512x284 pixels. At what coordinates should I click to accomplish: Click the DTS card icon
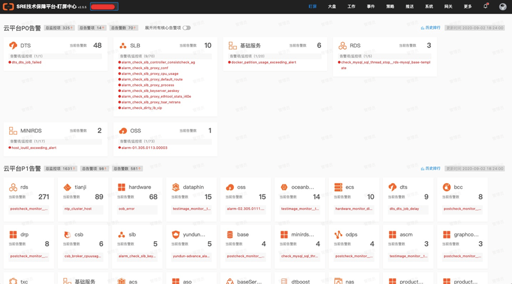point(13,45)
